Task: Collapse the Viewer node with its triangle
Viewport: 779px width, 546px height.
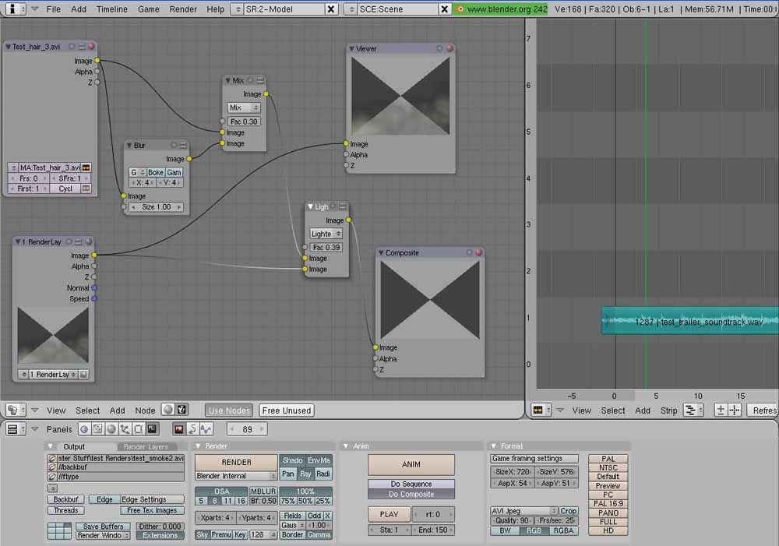Action: pyautogui.click(x=352, y=49)
